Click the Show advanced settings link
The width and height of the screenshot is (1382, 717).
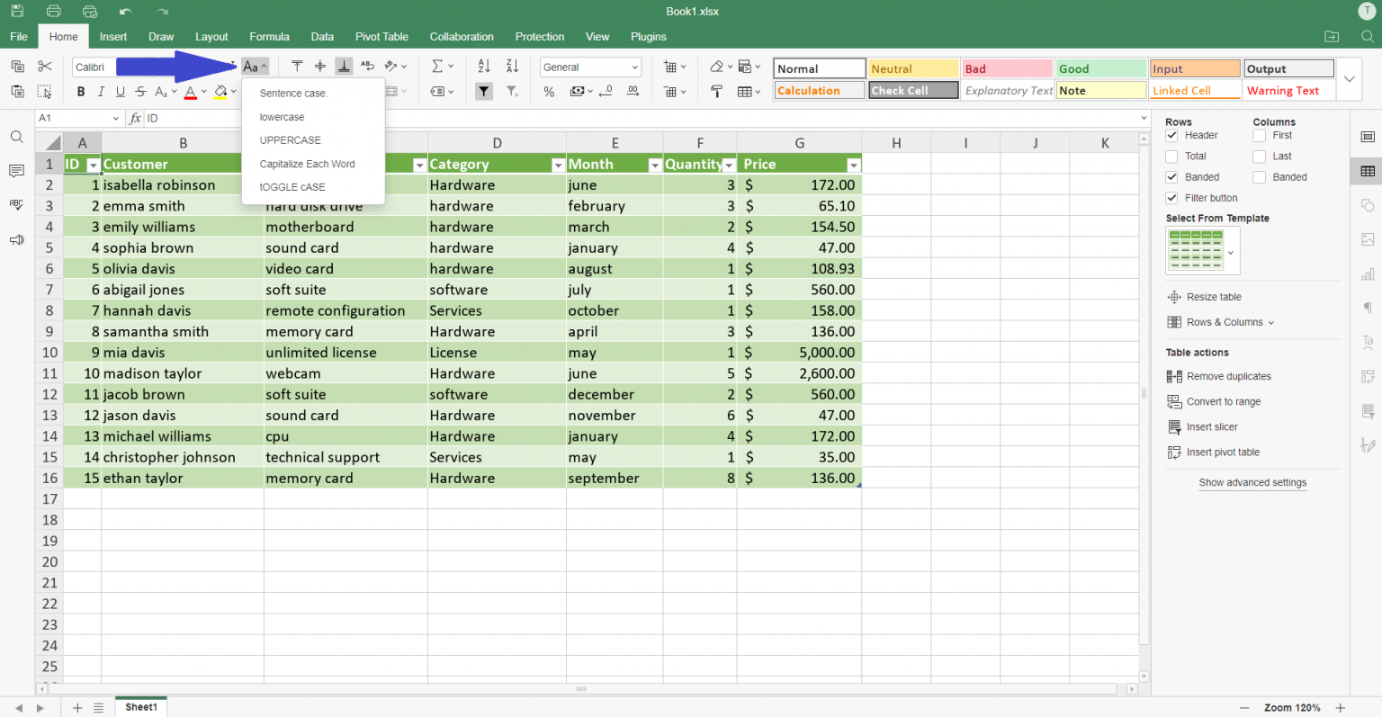(x=1252, y=482)
